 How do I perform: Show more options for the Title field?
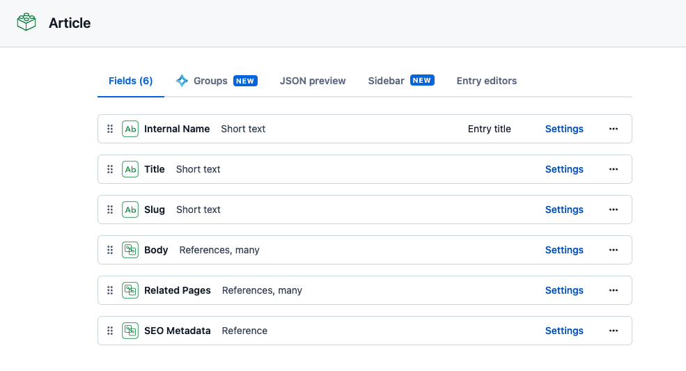click(614, 169)
